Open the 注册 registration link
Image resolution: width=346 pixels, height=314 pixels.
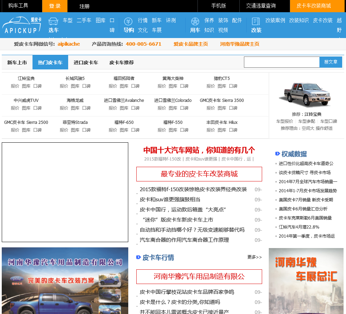(x=84, y=6)
